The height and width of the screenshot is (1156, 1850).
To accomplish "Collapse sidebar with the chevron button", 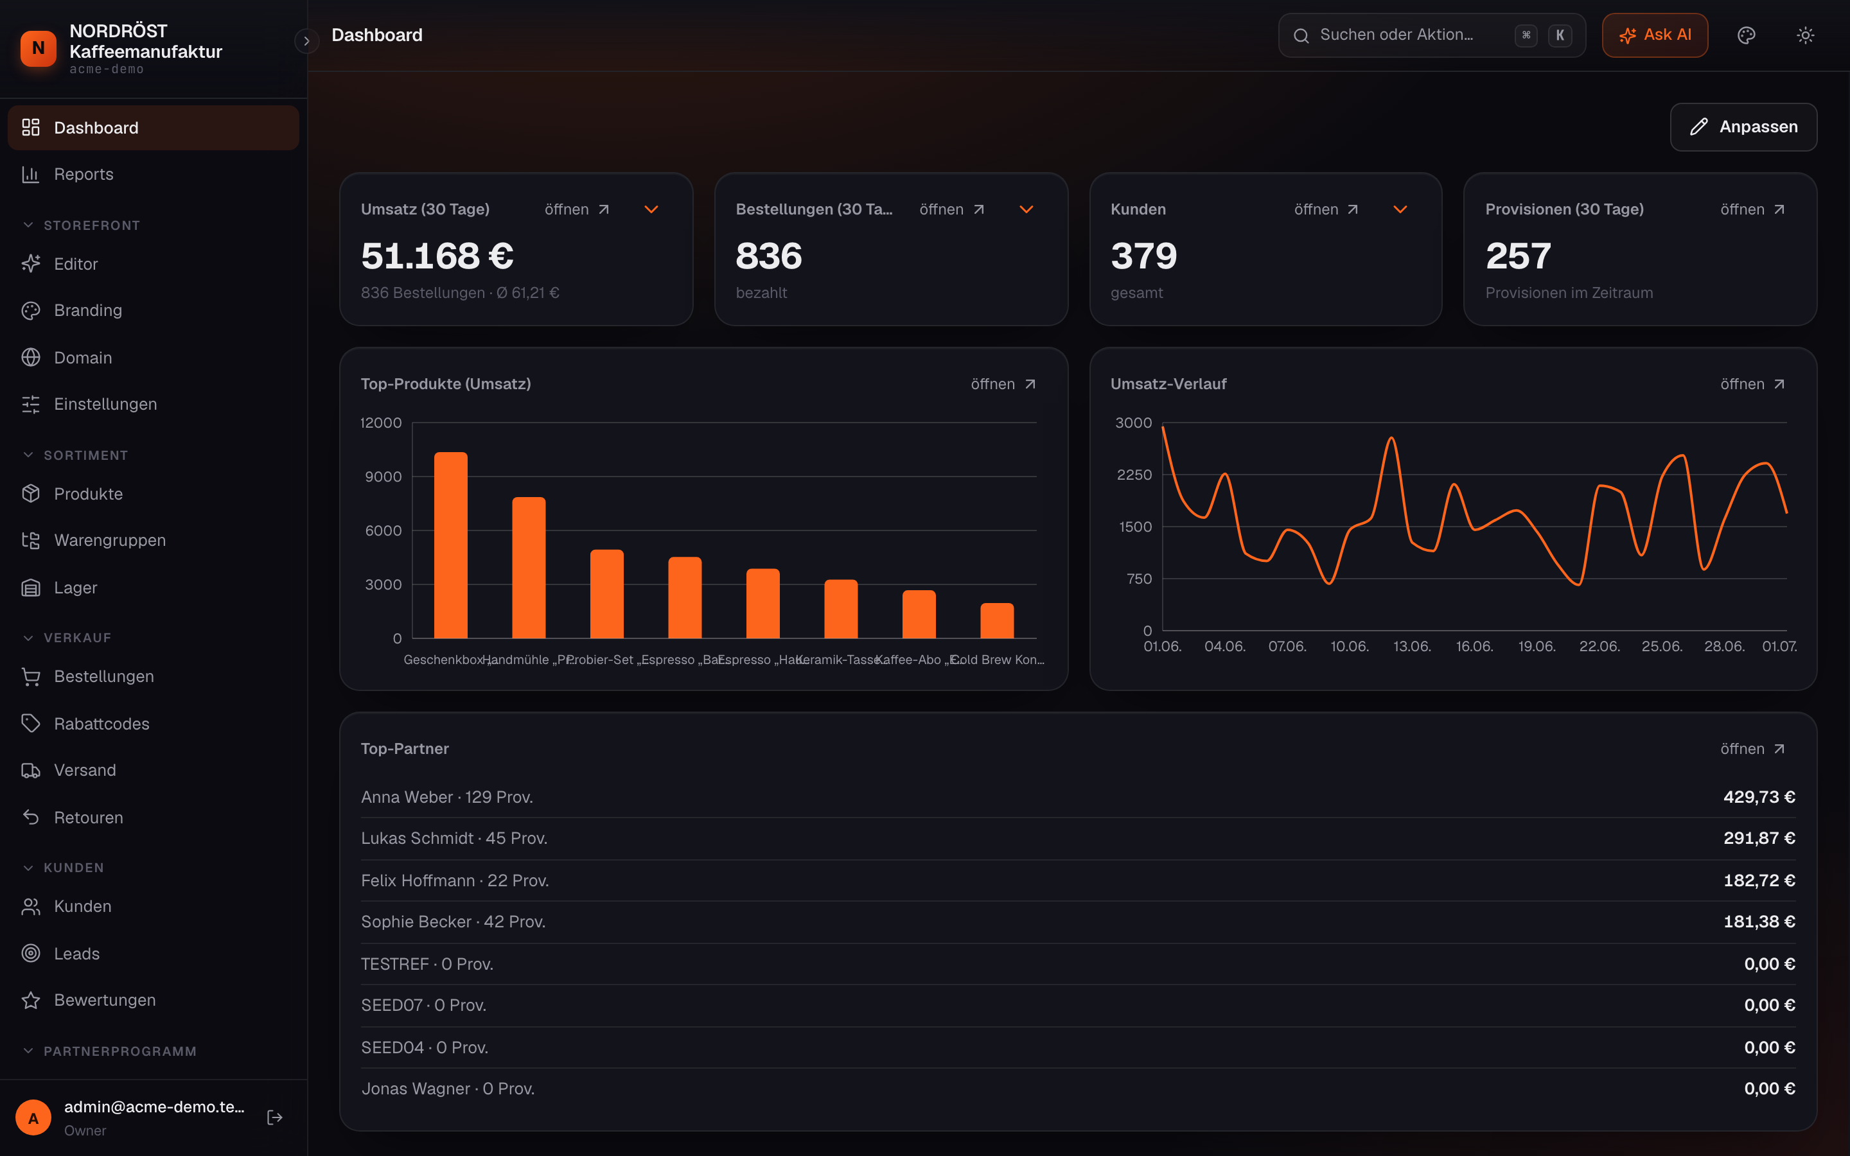I will coord(306,41).
